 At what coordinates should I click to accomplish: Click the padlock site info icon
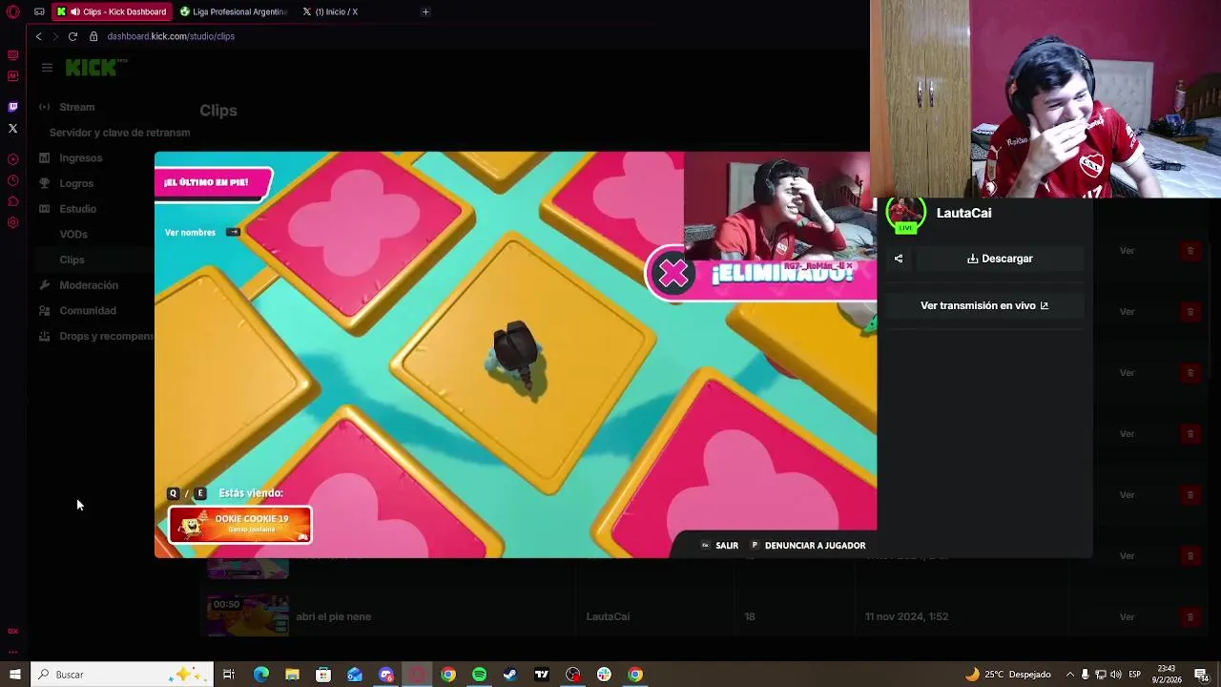pyautogui.click(x=93, y=36)
